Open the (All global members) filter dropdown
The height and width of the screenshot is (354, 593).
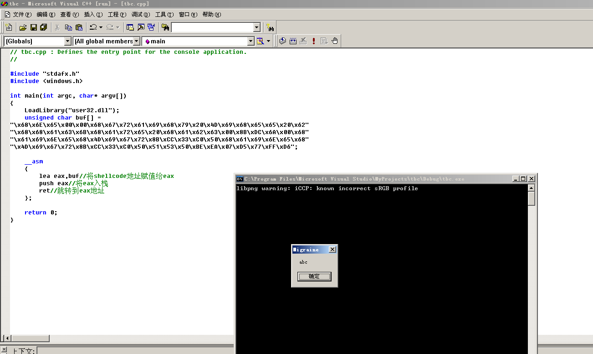tap(137, 41)
